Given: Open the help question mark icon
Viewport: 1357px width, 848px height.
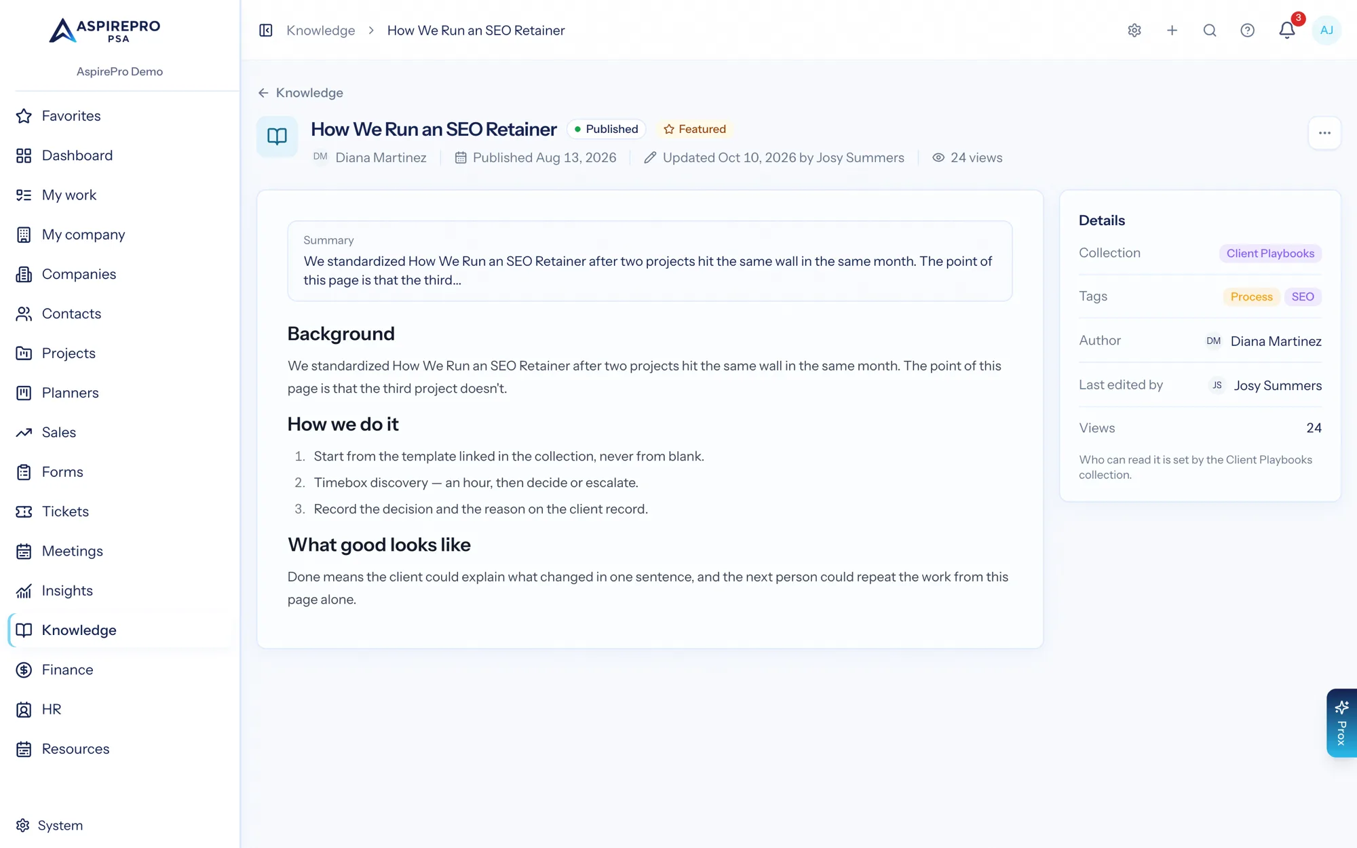Looking at the screenshot, I should point(1247,31).
